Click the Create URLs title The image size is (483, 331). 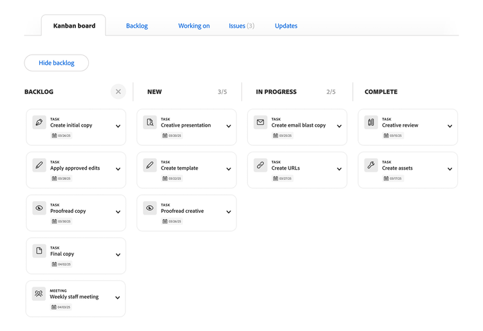pyautogui.click(x=285, y=168)
